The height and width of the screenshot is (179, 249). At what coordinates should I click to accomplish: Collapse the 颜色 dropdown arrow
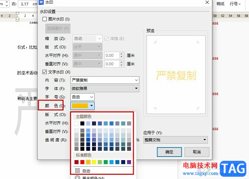91,106
